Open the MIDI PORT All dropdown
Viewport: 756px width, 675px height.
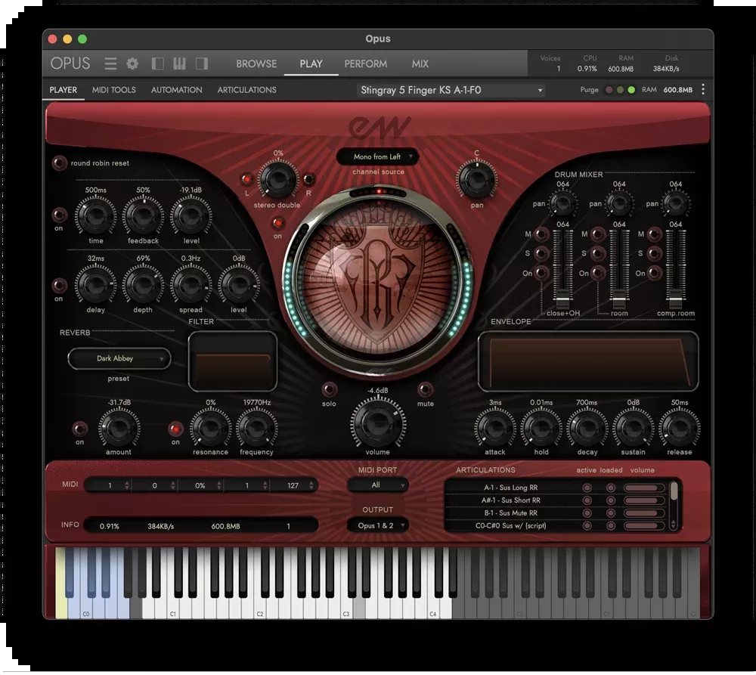point(377,485)
